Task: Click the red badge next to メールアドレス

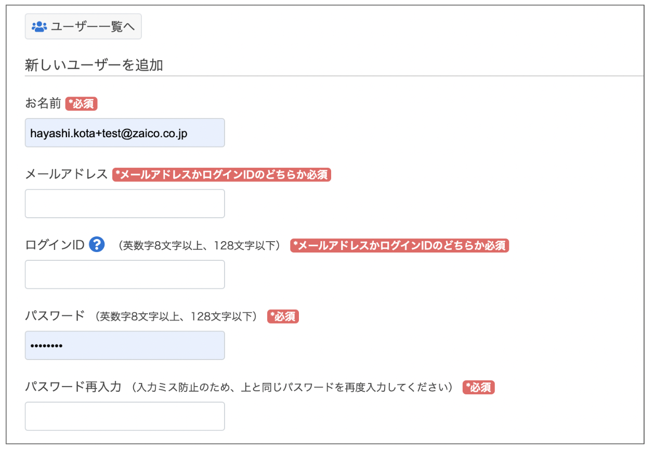Action: (222, 175)
